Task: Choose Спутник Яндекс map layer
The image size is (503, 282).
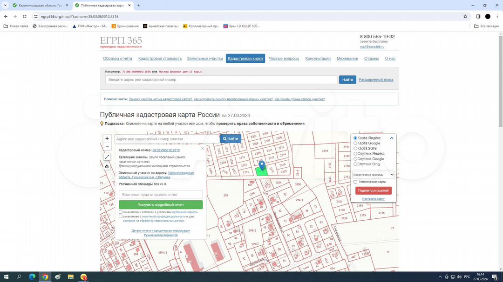Action: tap(356, 154)
